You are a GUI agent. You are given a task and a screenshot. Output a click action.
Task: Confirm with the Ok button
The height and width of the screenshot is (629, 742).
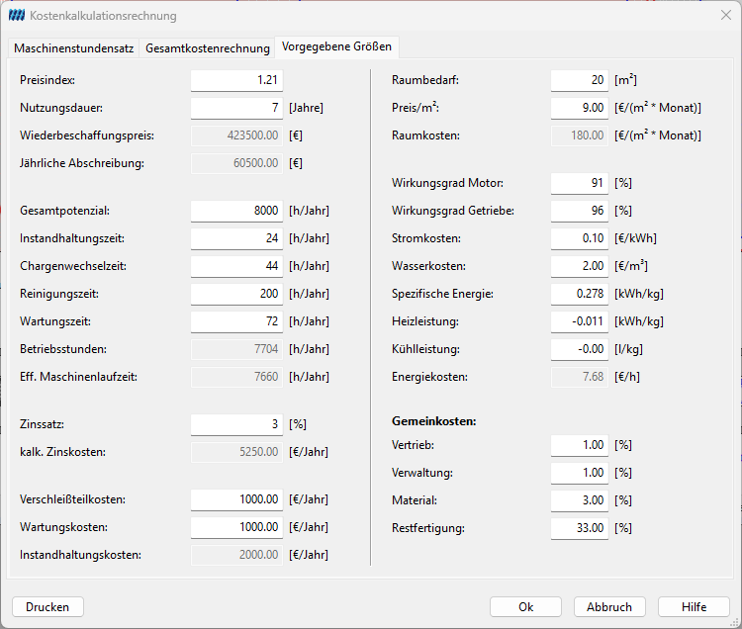tap(525, 607)
